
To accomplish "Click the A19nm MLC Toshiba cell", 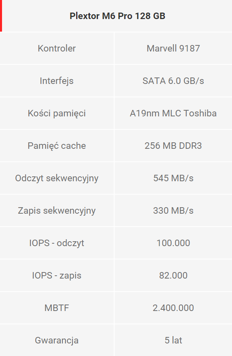I will 173,113.
